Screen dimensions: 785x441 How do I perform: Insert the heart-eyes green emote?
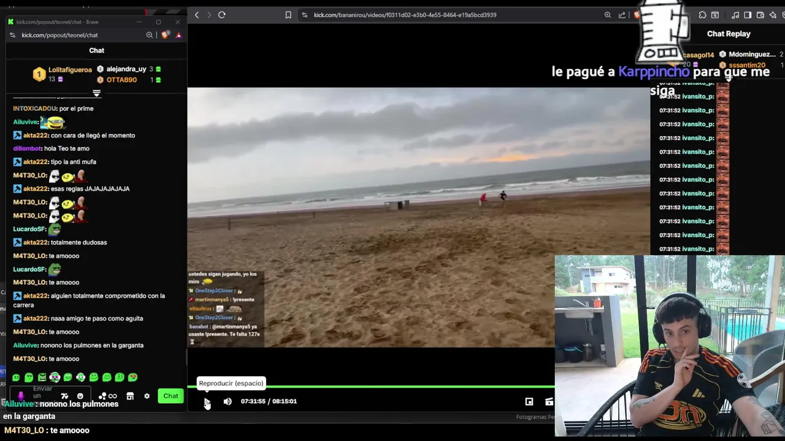(x=132, y=377)
